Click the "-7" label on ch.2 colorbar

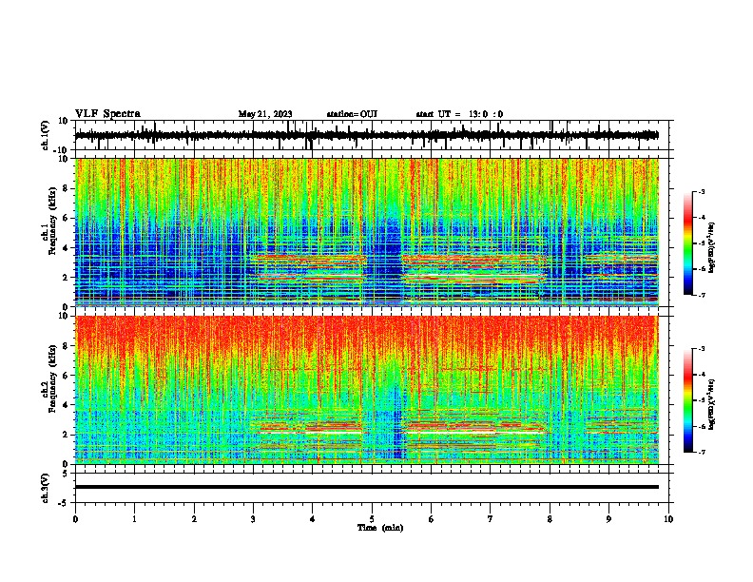point(702,453)
